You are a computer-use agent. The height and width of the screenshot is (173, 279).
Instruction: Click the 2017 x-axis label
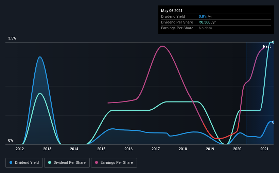tap(156, 149)
